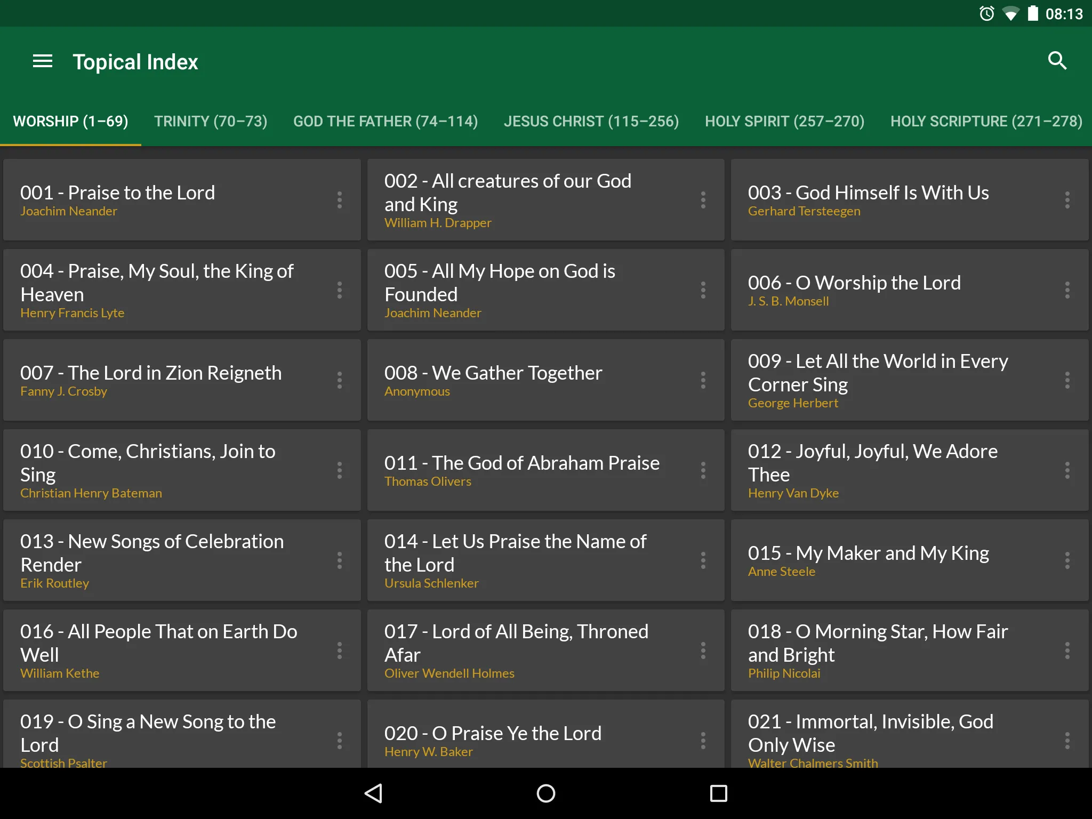Switch to Holy Spirit (257–270) tab

(784, 122)
